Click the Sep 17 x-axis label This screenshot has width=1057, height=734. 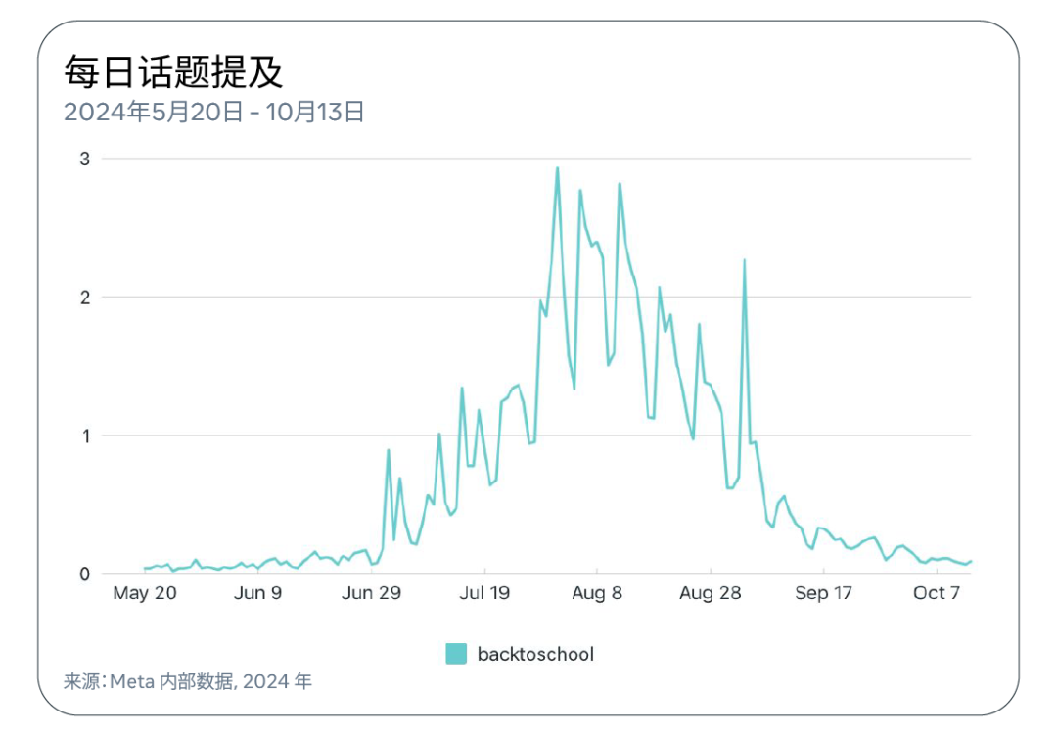click(824, 593)
